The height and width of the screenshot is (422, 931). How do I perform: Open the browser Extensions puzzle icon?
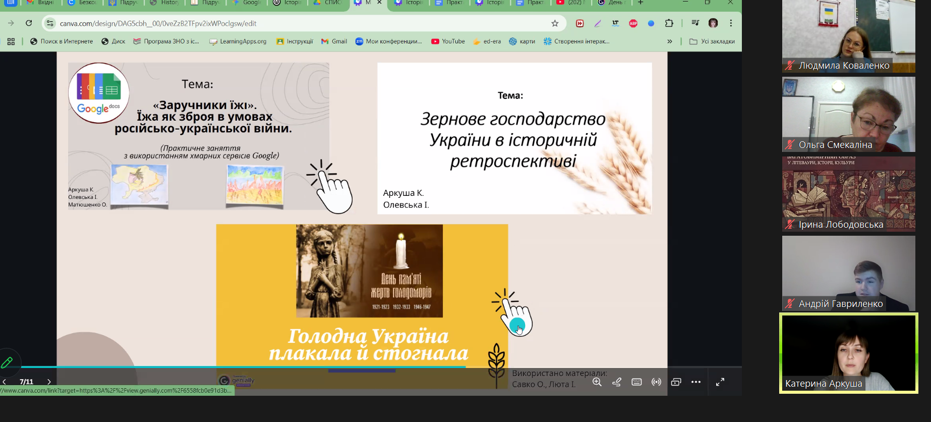(x=669, y=23)
